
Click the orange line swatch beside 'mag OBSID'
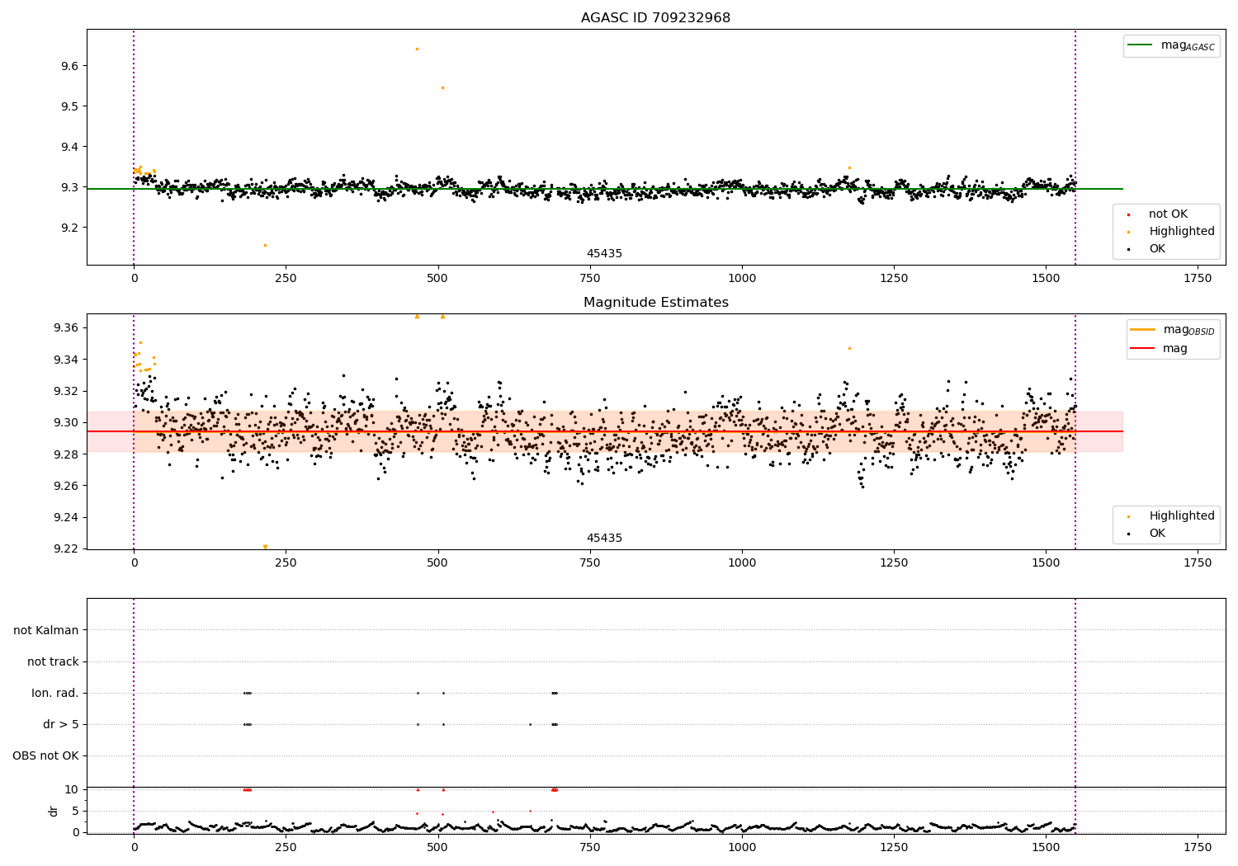[1142, 330]
